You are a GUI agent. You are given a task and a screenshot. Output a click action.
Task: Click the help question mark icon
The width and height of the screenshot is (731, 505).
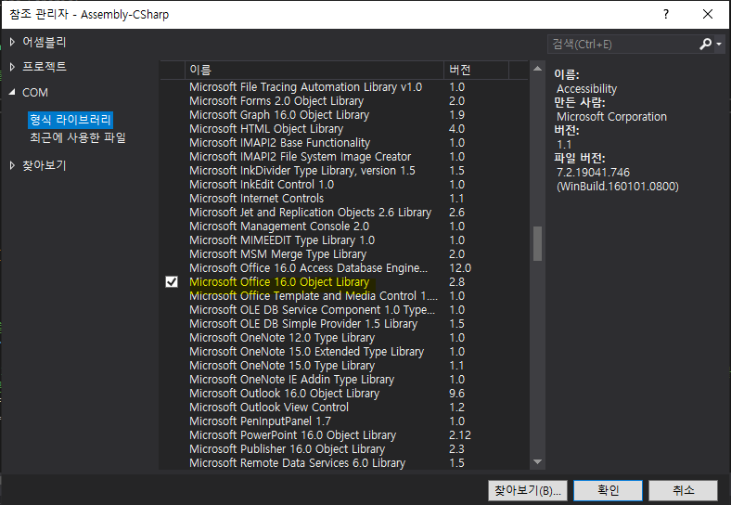point(666,14)
